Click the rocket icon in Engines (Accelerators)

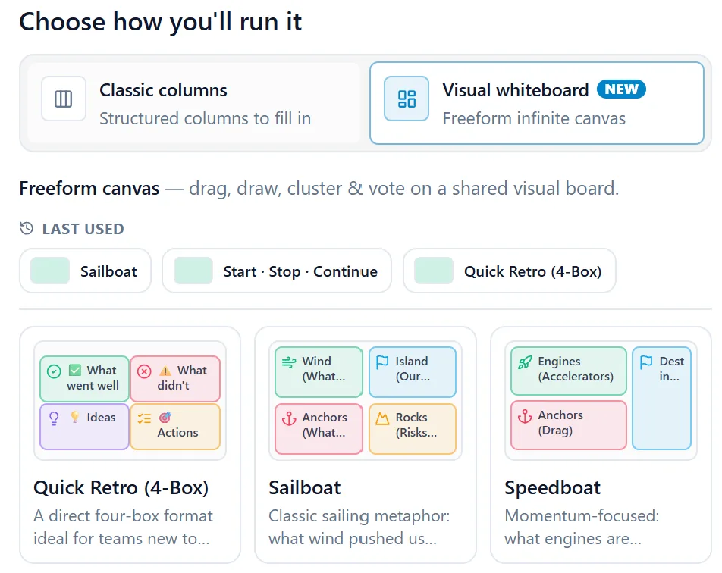coord(525,362)
